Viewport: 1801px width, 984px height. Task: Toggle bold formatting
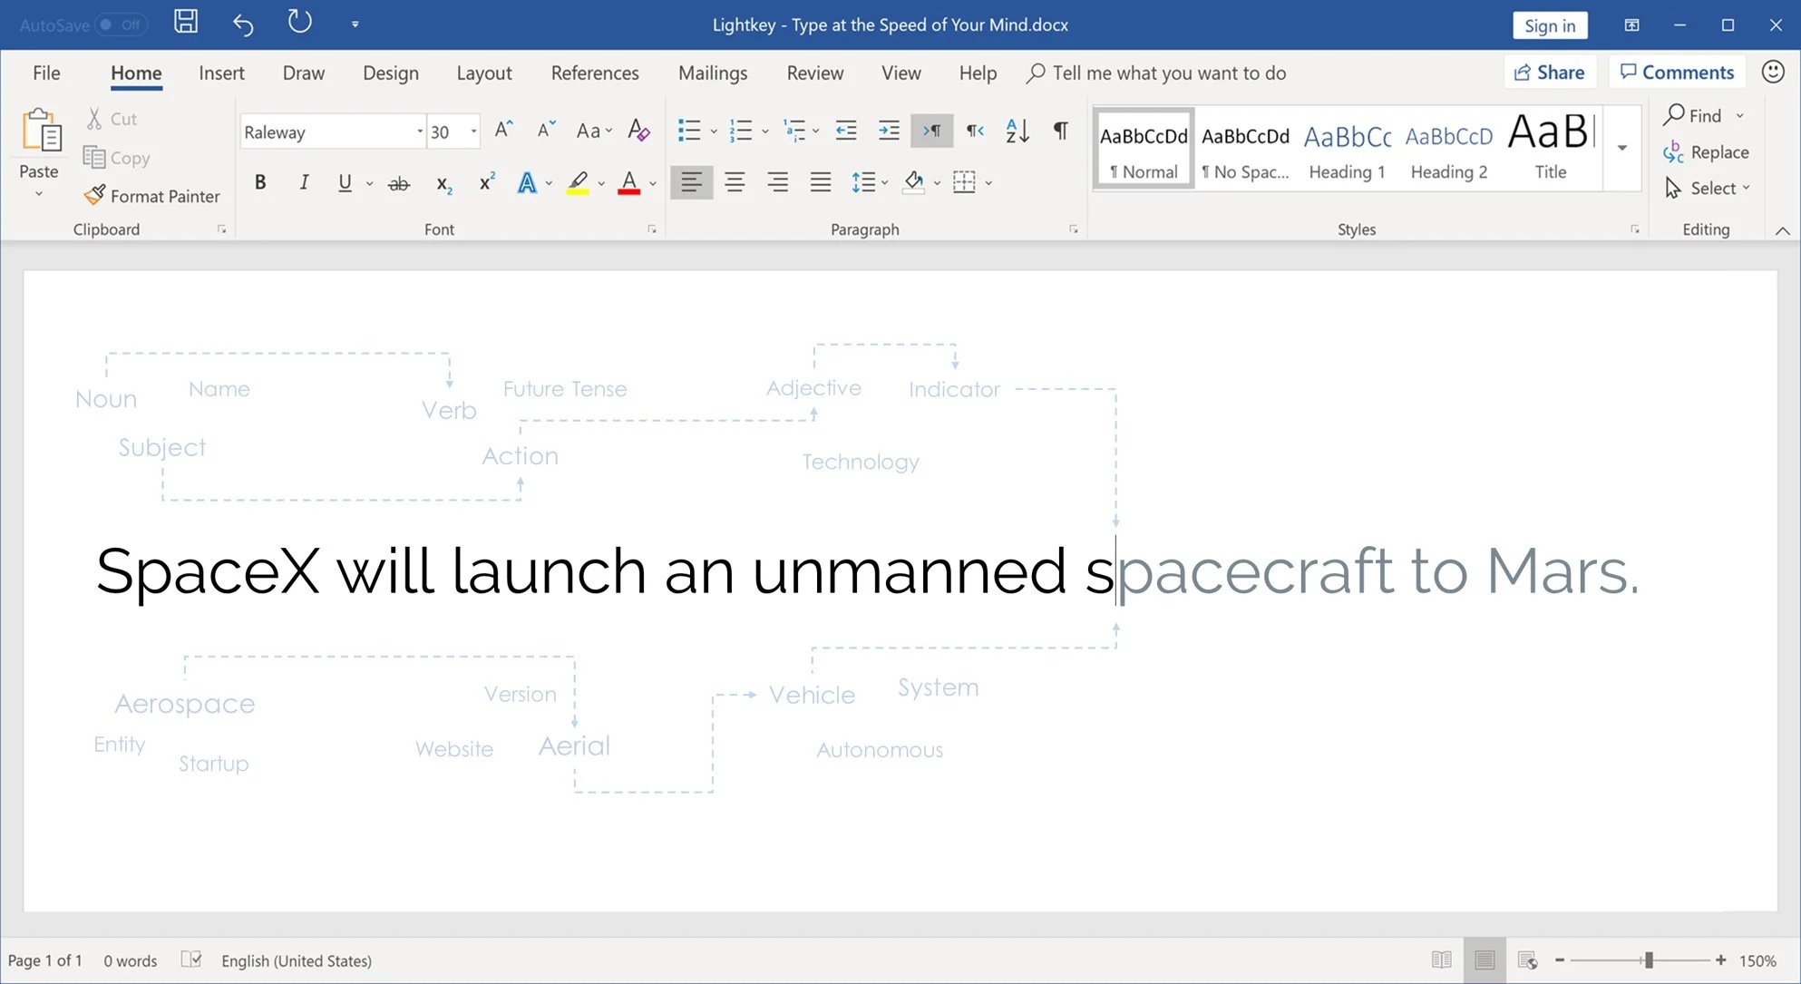click(x=260, y=182)
